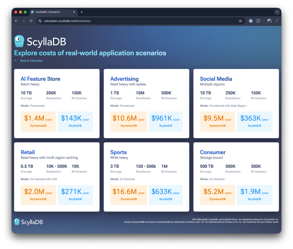
Task: Open the Extensions puzzle piece icon
Action: (258, 21)
